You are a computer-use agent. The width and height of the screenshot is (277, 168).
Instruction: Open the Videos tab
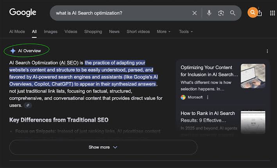[71, 31]
